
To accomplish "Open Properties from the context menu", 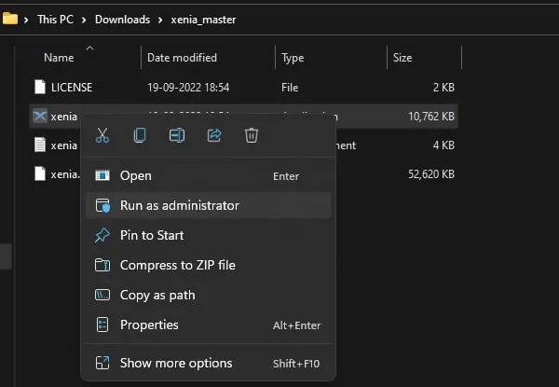I will point(208,325).
